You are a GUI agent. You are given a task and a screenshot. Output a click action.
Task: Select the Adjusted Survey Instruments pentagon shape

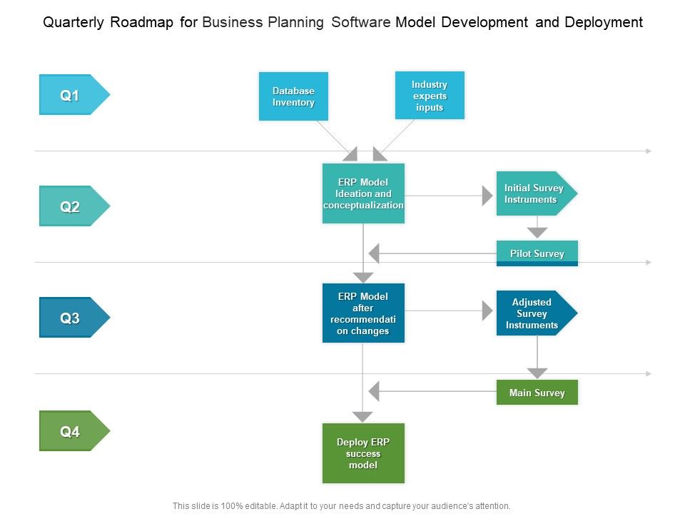click(x=534, y=313)
